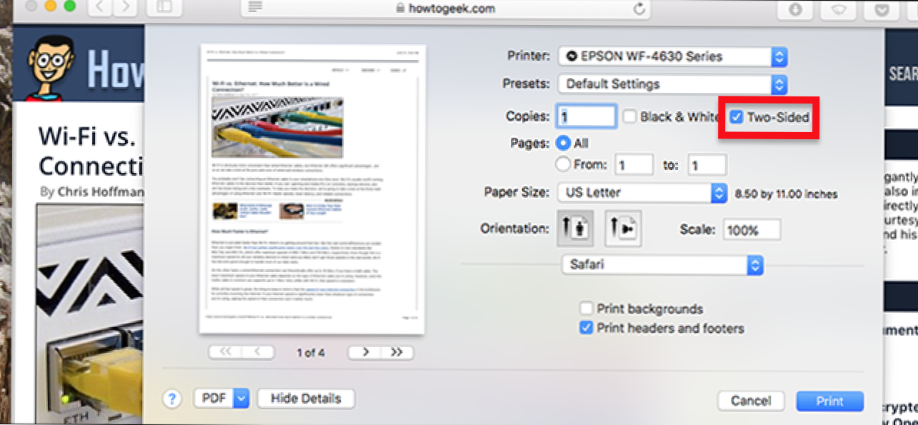Open the Safari options pop-up menu
918x425 pixels.
click(x=663, y=266)
